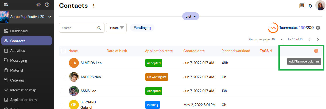The width and height of the screenshot is (326, 109).
Task: Check the ANDERS Néo row checkbox
Action: click(x=64, y=77)
